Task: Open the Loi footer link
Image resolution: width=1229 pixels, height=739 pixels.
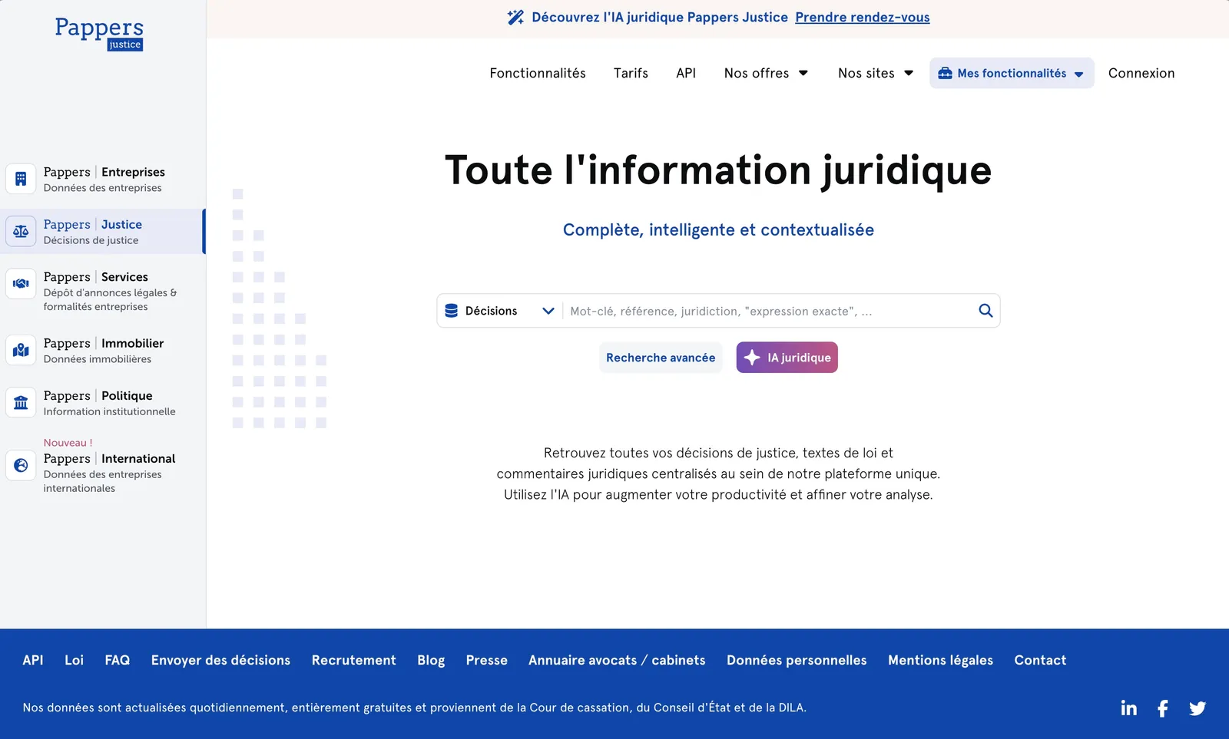Action: 74,660
